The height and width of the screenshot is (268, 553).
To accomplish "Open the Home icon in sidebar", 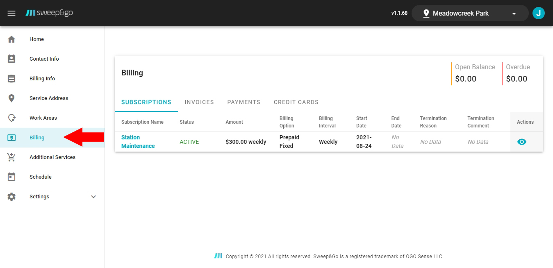I will coord(12,39).
